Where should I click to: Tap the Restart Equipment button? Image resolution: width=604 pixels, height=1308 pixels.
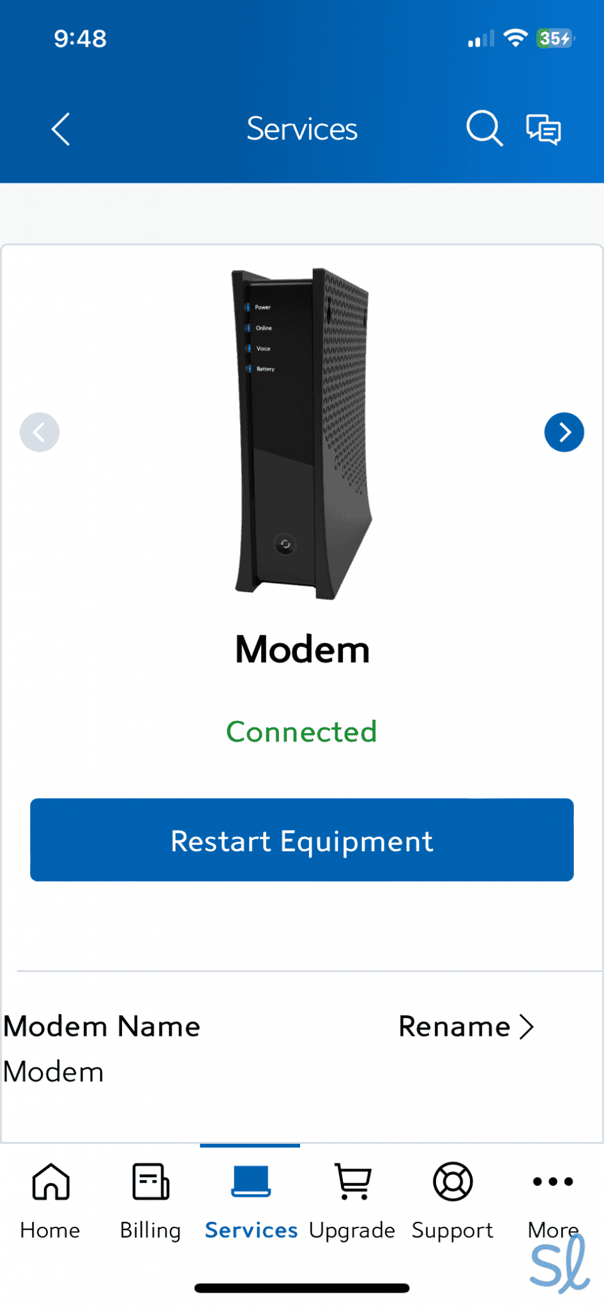(302, 840)
